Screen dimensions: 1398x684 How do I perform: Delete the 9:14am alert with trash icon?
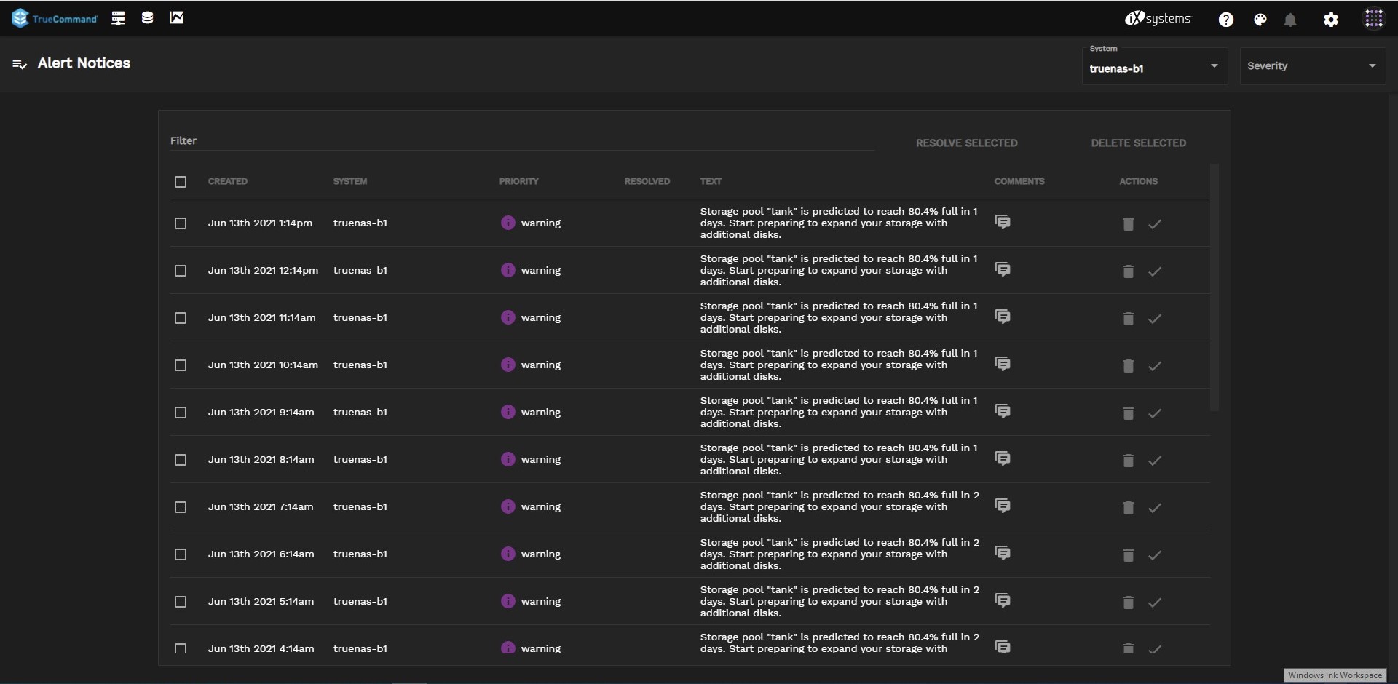1128,413
